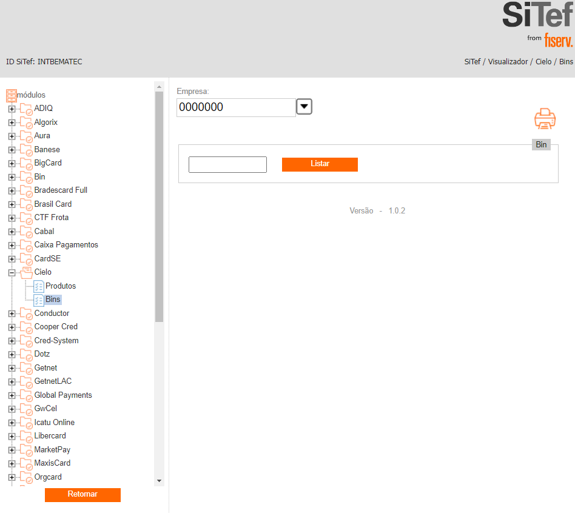
Task: Select the Bin tab label
Action: (541, 144)
